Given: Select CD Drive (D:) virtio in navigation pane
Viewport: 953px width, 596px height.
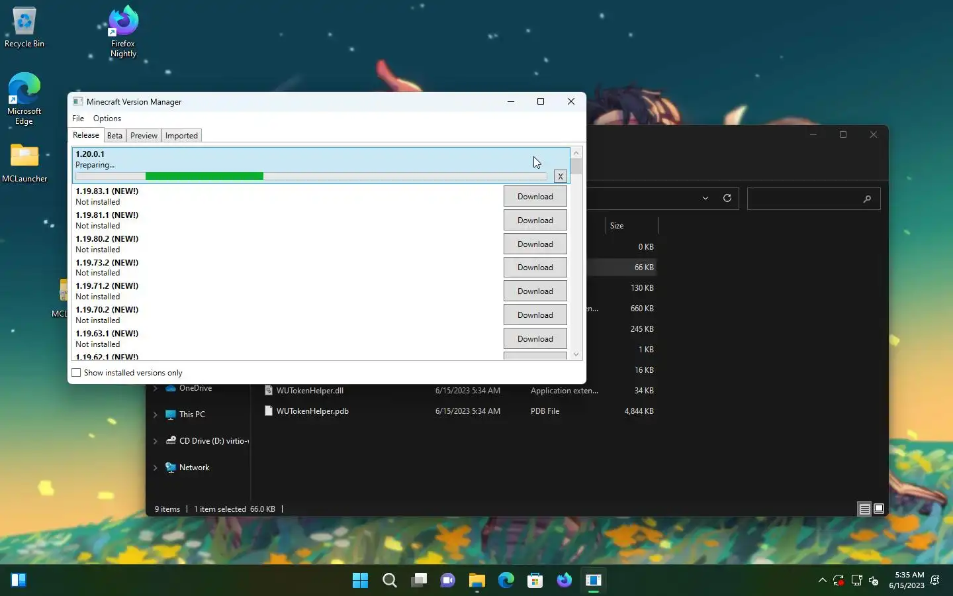Looking at the screenshot, I should [214, 441].
